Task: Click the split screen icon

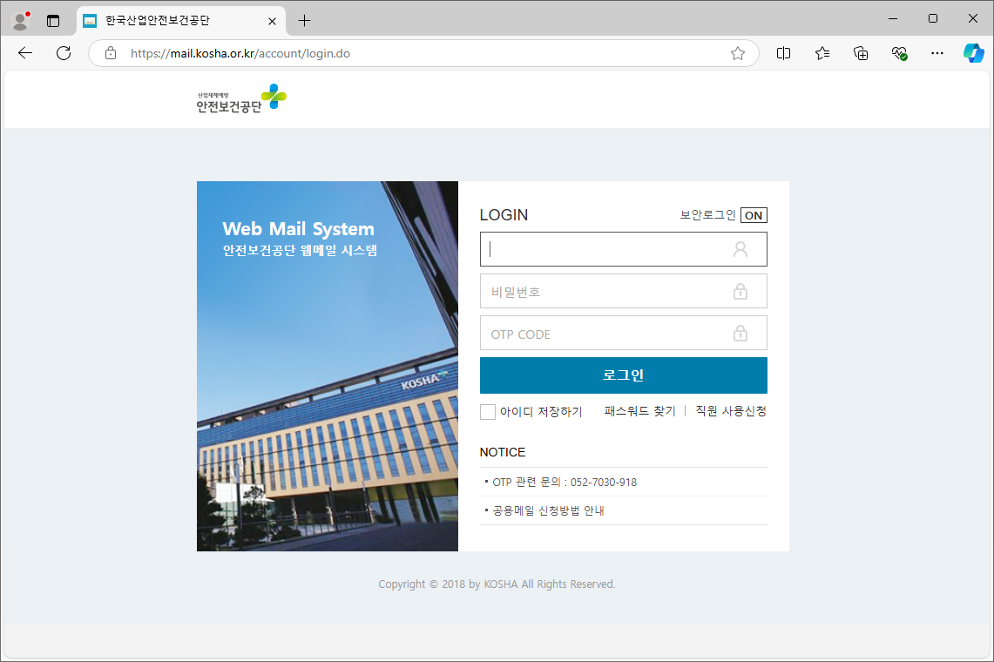Action: pyautogui.click(x=783, y=53)
